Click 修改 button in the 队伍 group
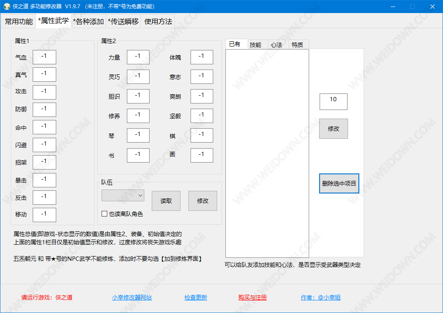Screen dimensions: 443x313 (203, 201)
